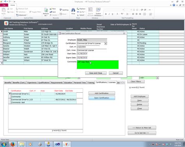Click the Windows Start orb
This screenshot has height=147, width=185.
point(4,144)
